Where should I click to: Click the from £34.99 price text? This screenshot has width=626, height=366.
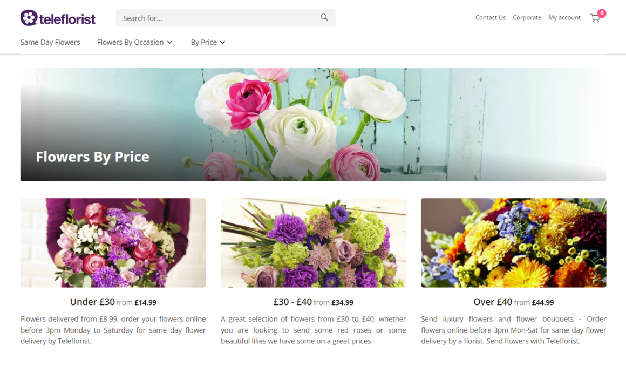point(334,302)
